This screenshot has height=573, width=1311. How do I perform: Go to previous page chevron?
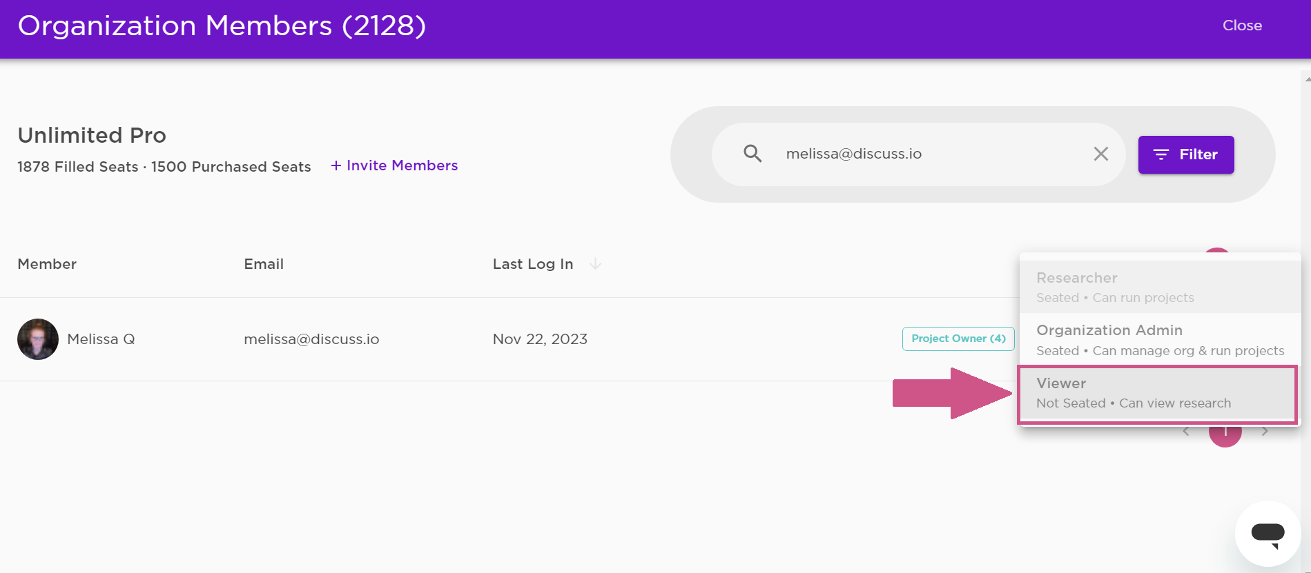(1186, 432)
